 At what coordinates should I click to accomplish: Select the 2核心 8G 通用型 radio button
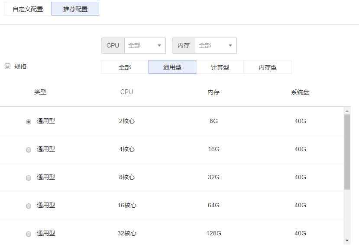[29, 122]
